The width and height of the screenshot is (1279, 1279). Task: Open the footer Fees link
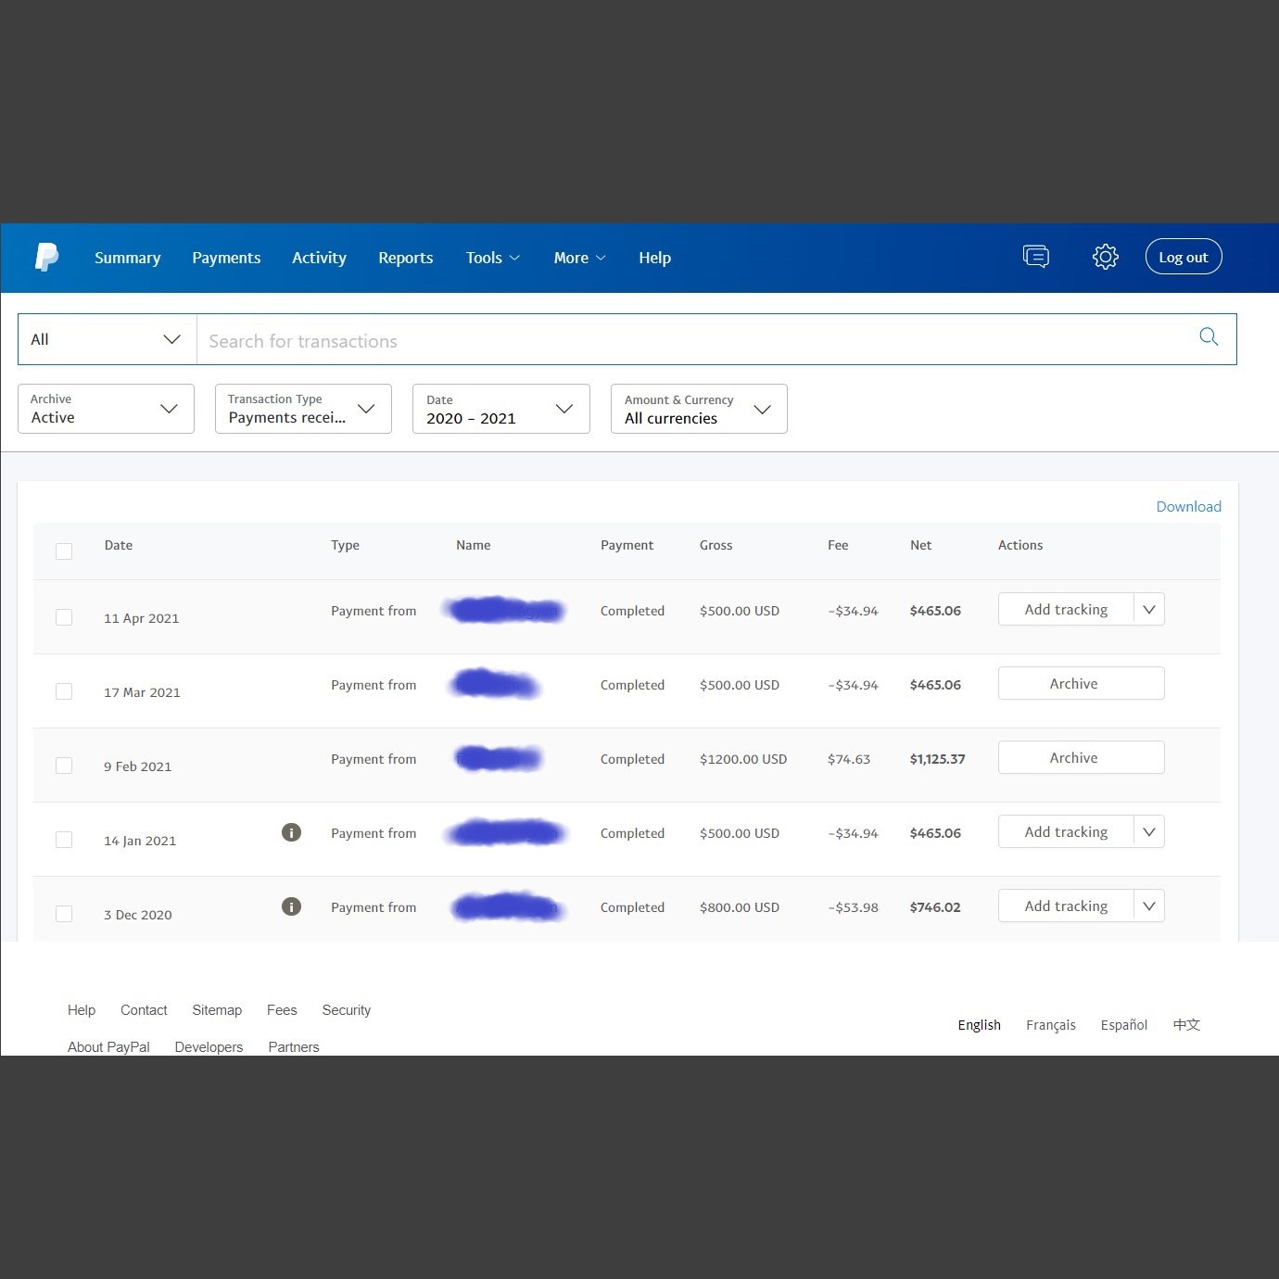[x=282, y=1010]
